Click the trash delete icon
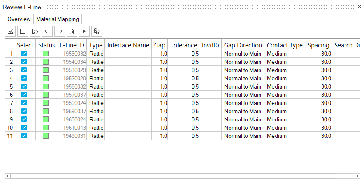Viewport: 364px width, 184px height. tap(72, 31)
